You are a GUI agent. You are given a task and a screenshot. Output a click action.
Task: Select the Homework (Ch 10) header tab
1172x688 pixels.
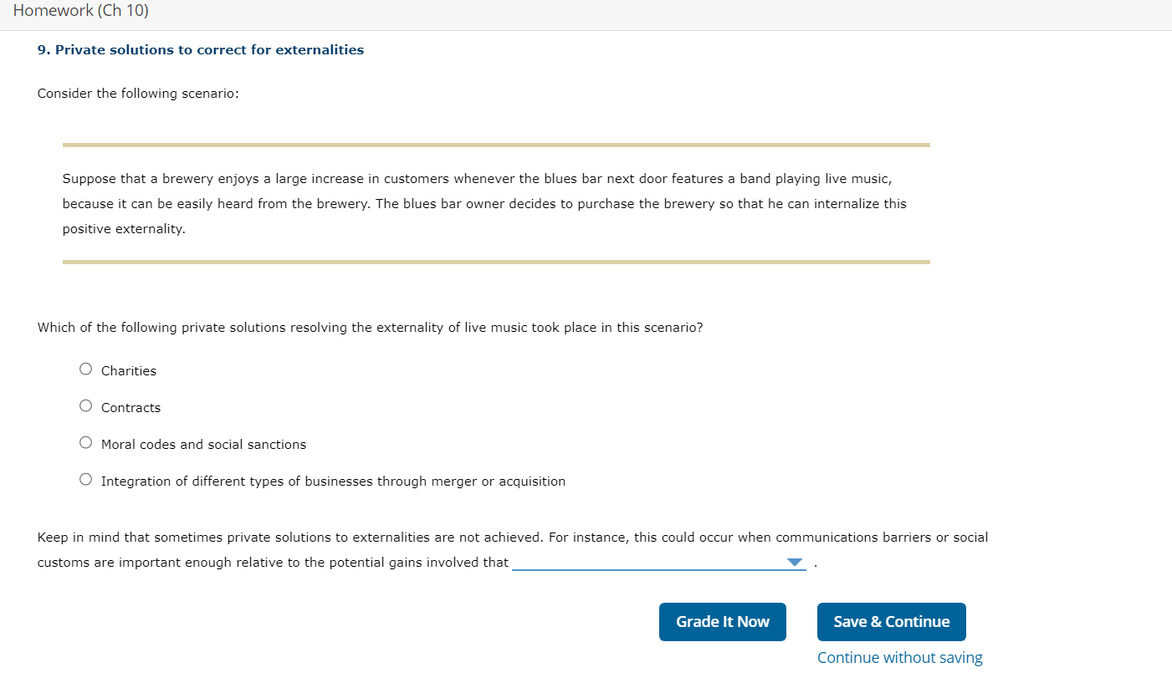coord(81,11)
